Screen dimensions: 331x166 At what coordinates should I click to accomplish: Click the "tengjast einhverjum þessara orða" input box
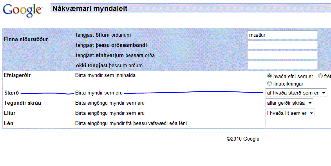(x=282, y=55)
